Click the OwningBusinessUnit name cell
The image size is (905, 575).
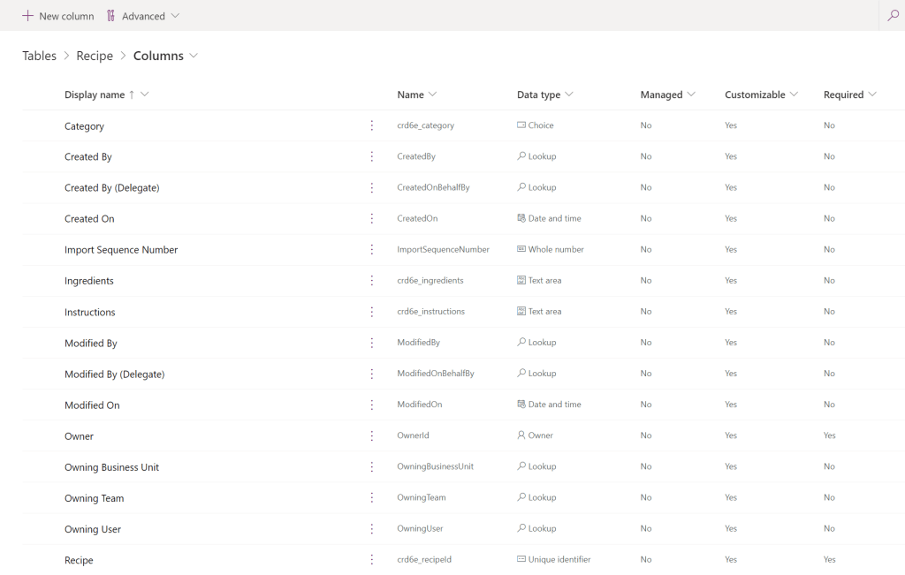pyautogui.click(x=435, y=466)
